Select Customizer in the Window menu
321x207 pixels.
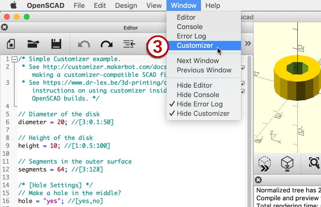[203, 45]
